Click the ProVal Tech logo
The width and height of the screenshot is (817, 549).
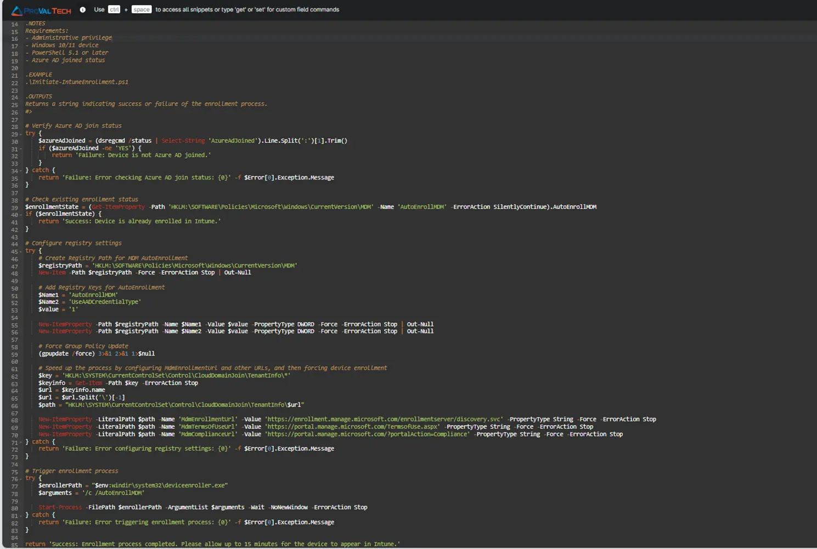[x=41, y=10]
